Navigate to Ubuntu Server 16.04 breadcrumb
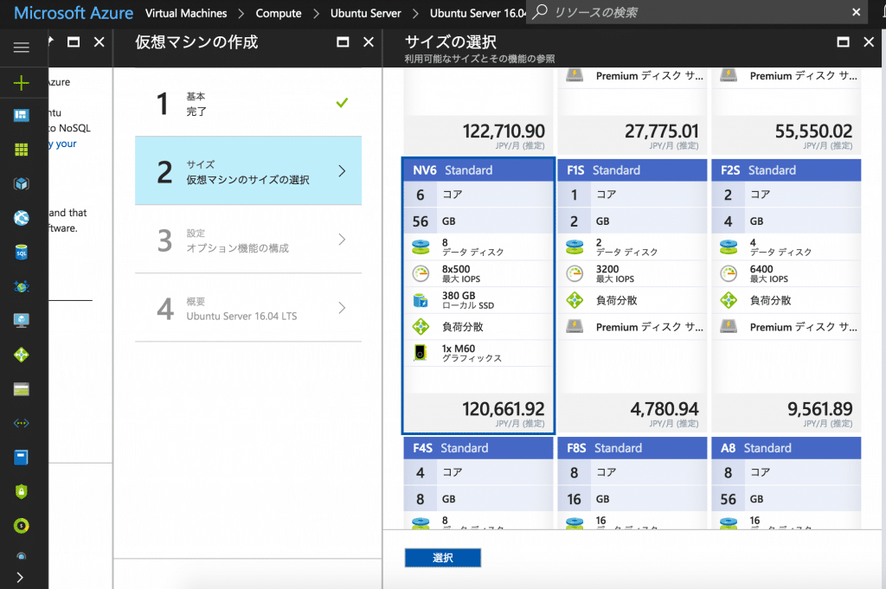This screenshot has width=886, height=589. click(478, 13)
